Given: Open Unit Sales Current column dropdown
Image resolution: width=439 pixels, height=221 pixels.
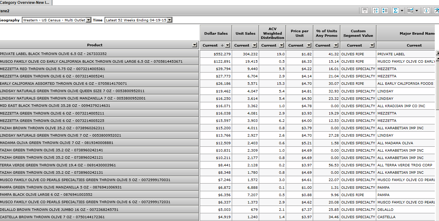Looking at the screenshot, I should (255, 46).
